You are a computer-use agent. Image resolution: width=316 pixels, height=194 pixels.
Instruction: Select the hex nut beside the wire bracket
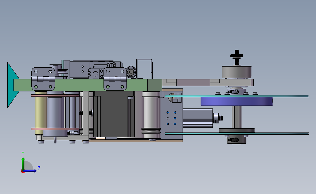(x=131, y=72)
